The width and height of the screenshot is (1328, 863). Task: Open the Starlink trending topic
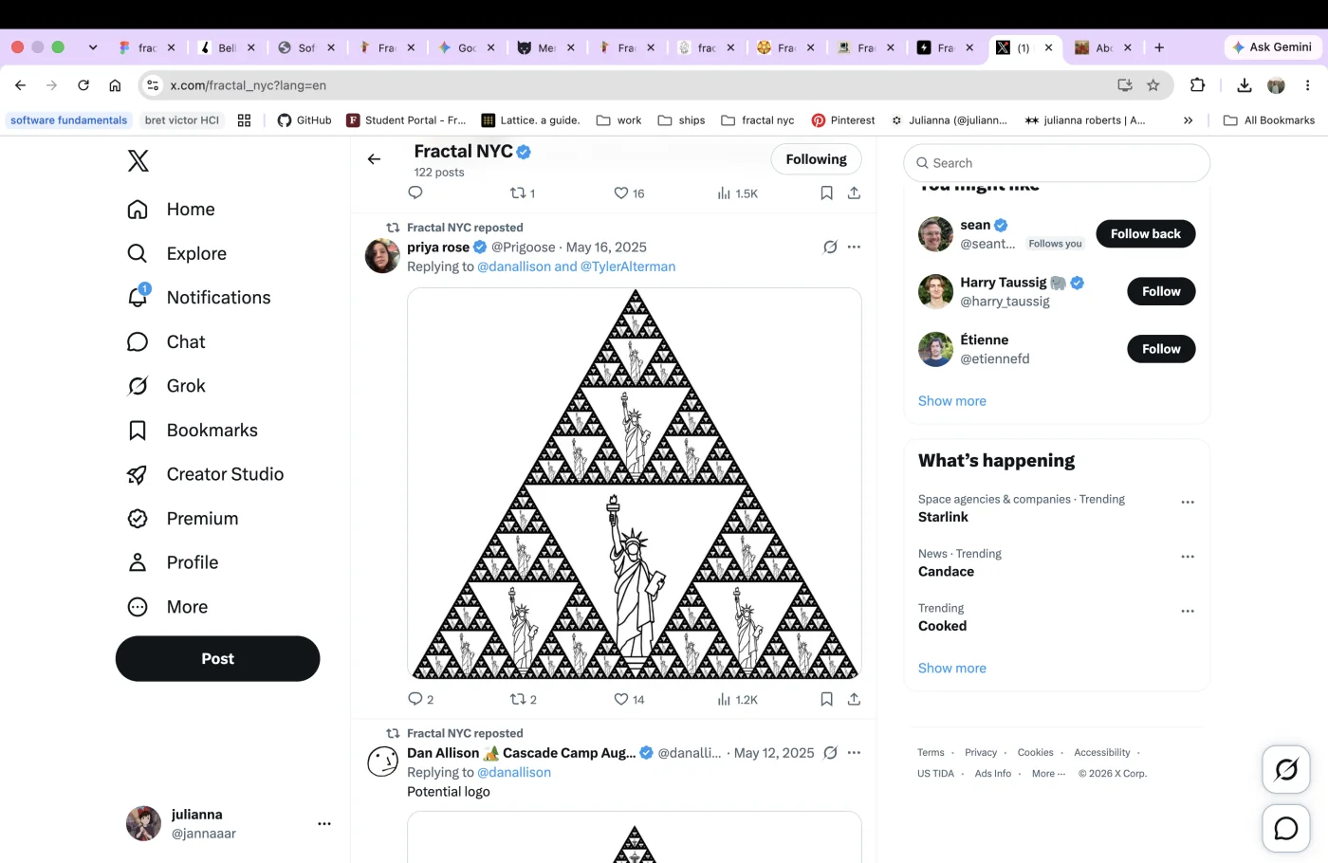pyautogui.click(x=943, y=517)
